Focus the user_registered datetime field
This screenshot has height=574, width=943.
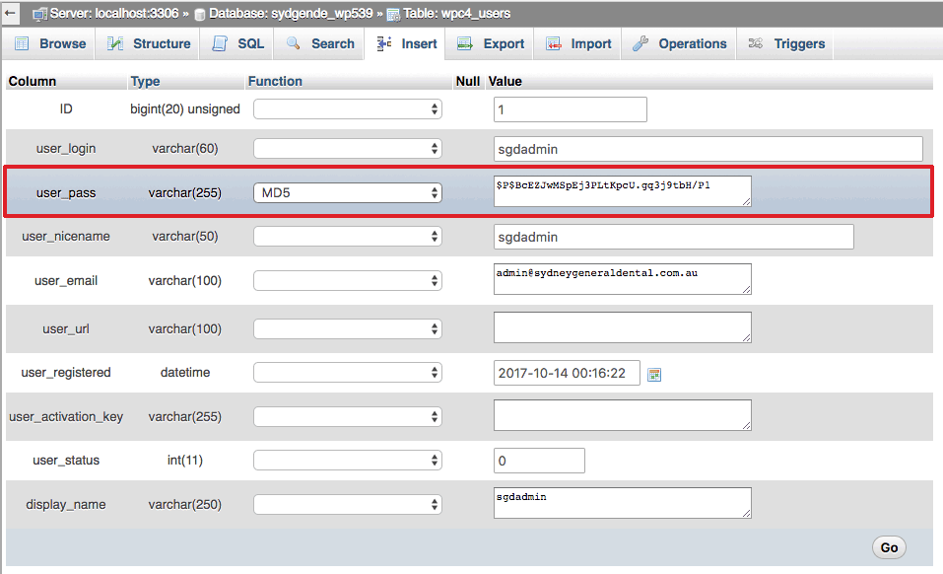tap(567, 374)
